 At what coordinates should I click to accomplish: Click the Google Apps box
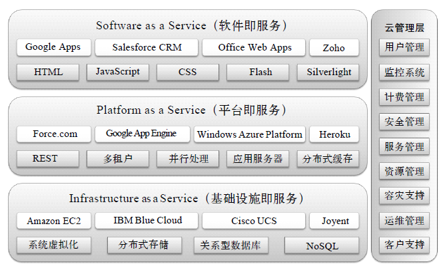click(x=54, y=47)
